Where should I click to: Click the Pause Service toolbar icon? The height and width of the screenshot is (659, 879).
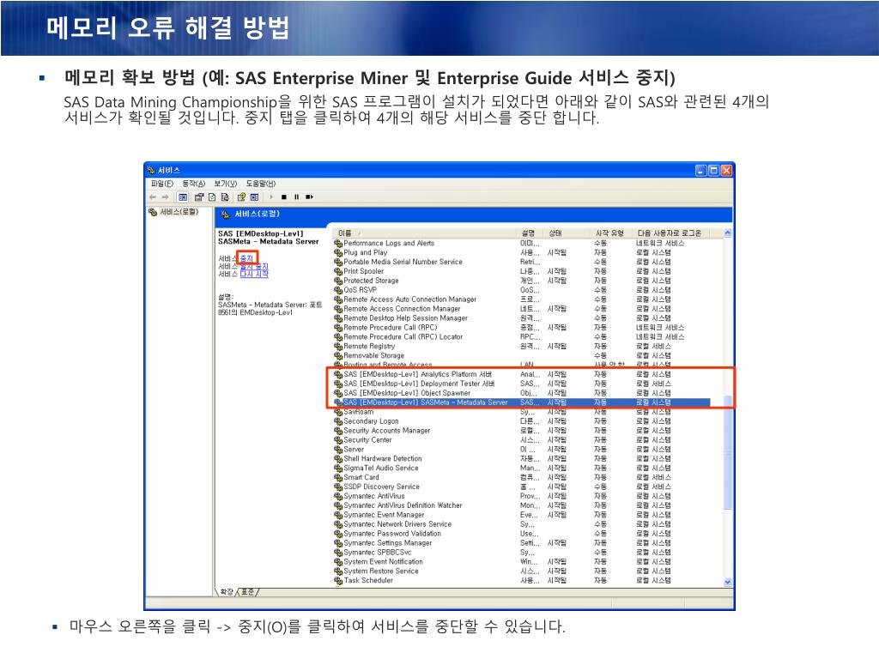pos(296,197)
